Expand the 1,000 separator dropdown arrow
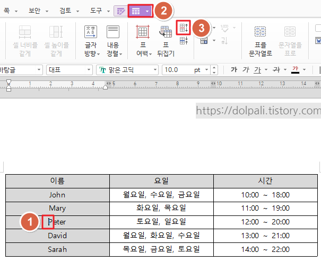321x262 pixels. tap(234, 28)
